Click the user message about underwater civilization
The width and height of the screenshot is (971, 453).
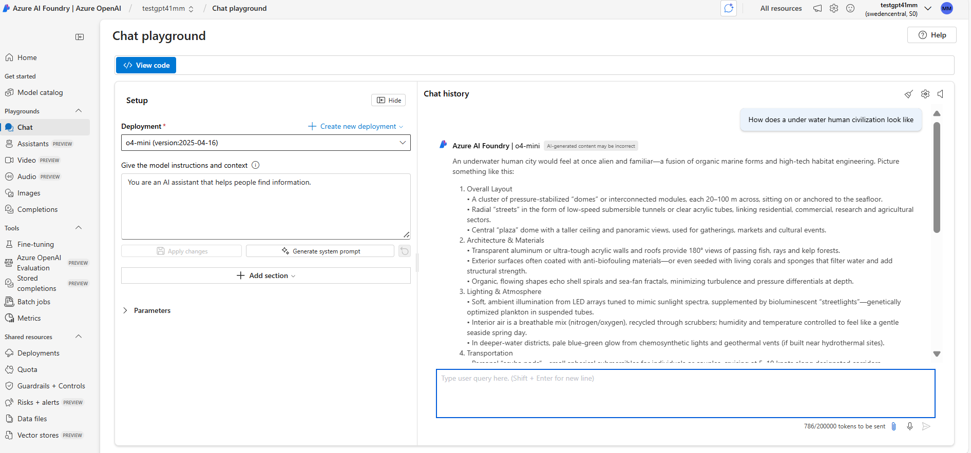pos(831,120)
